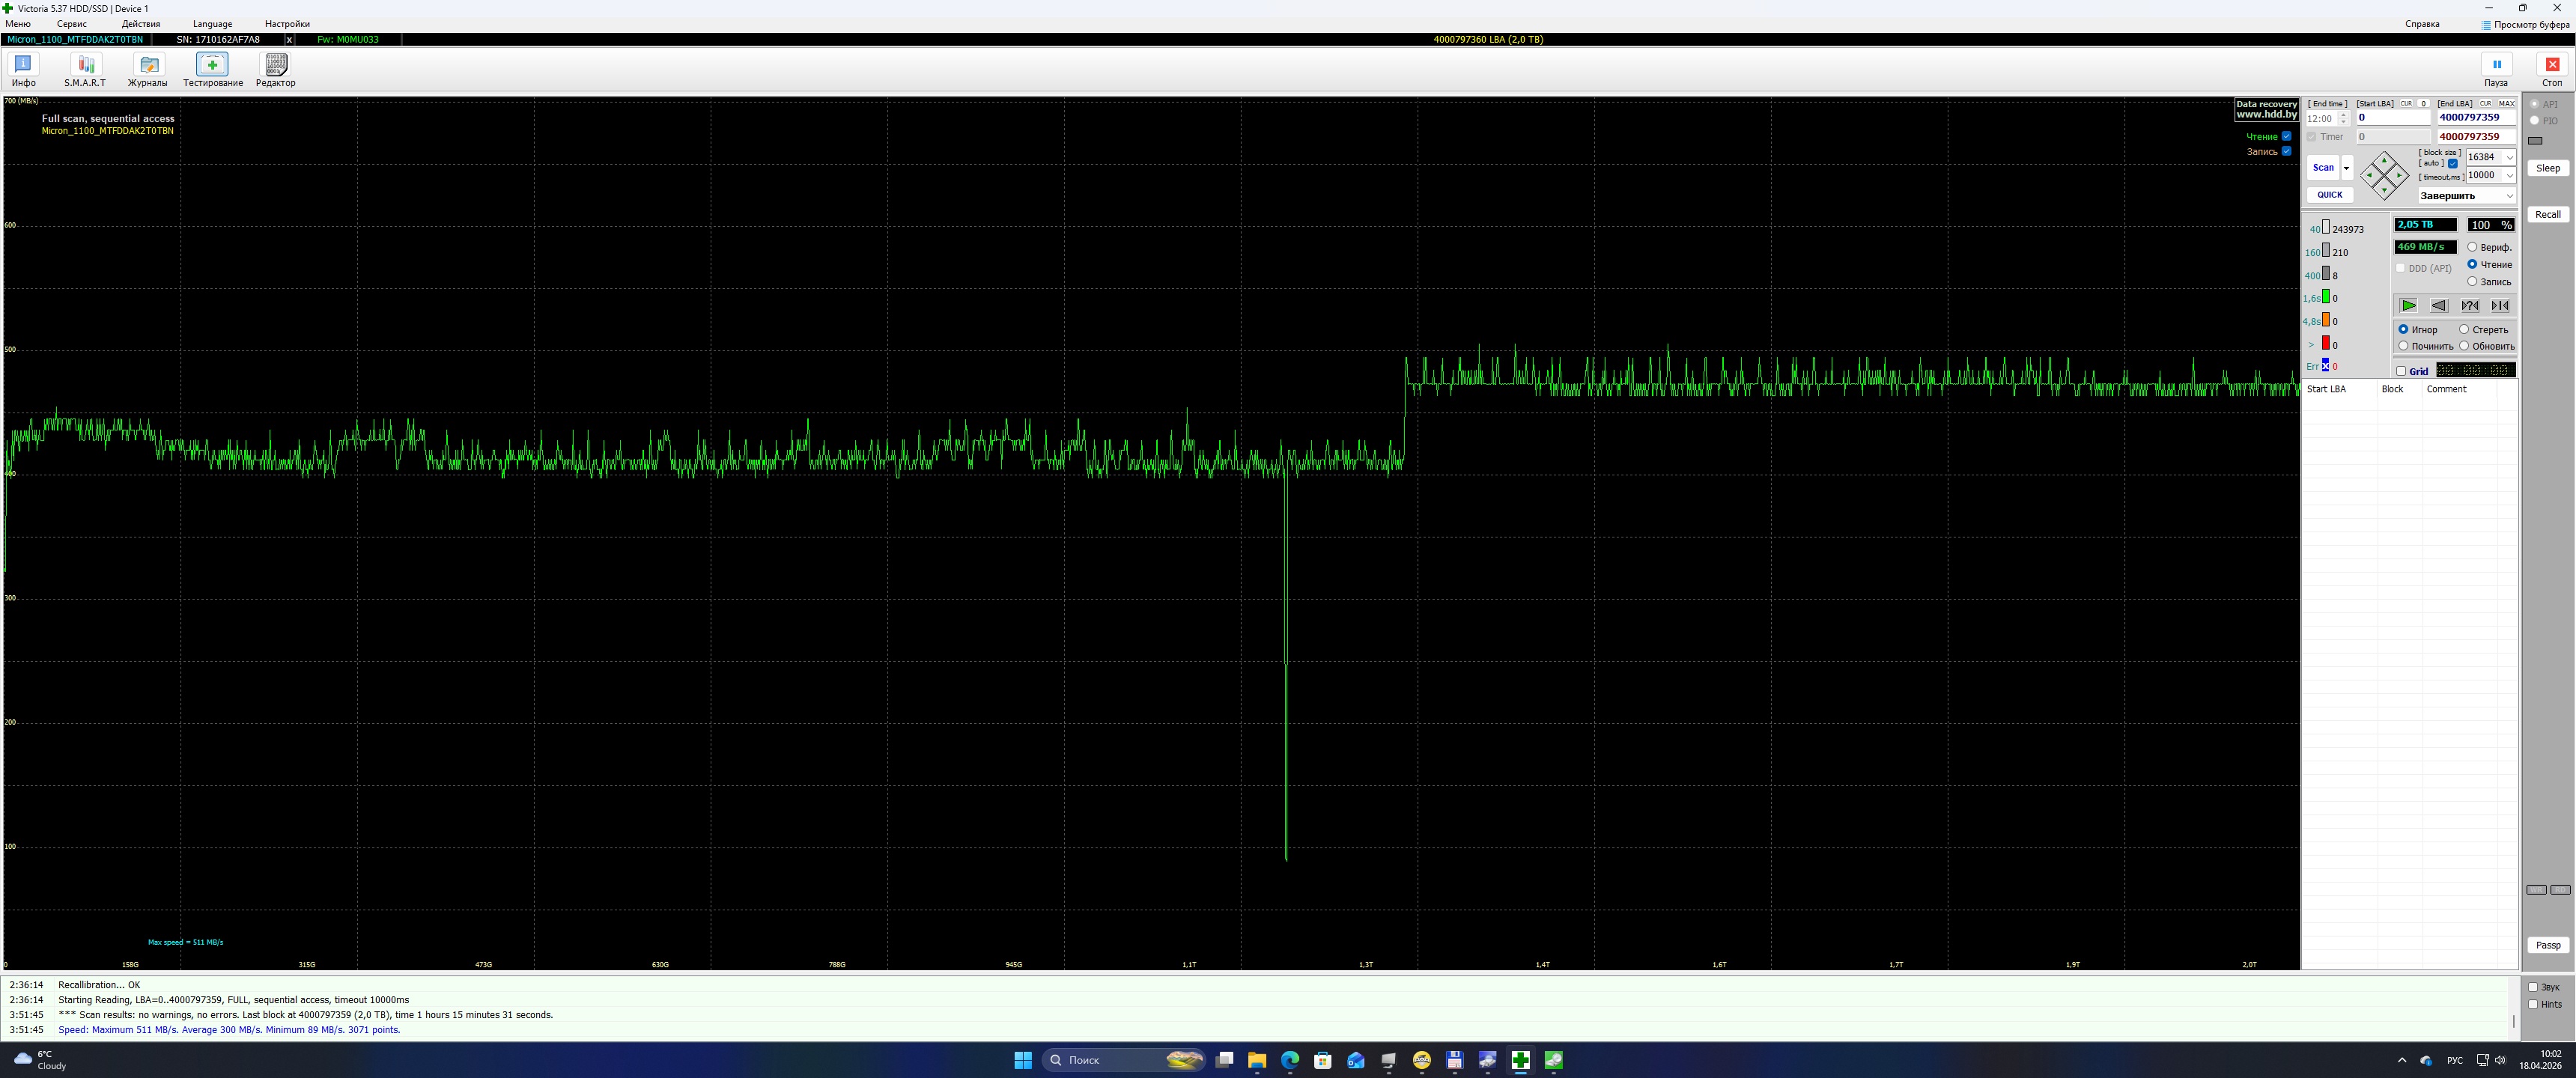
Task: Enable the Grid checkbox
Action: (x=2401, y=371)
